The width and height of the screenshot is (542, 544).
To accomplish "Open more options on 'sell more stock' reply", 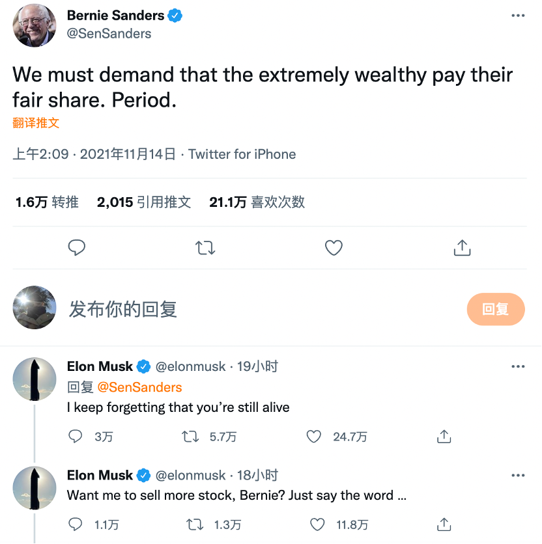I will (518, 475).
